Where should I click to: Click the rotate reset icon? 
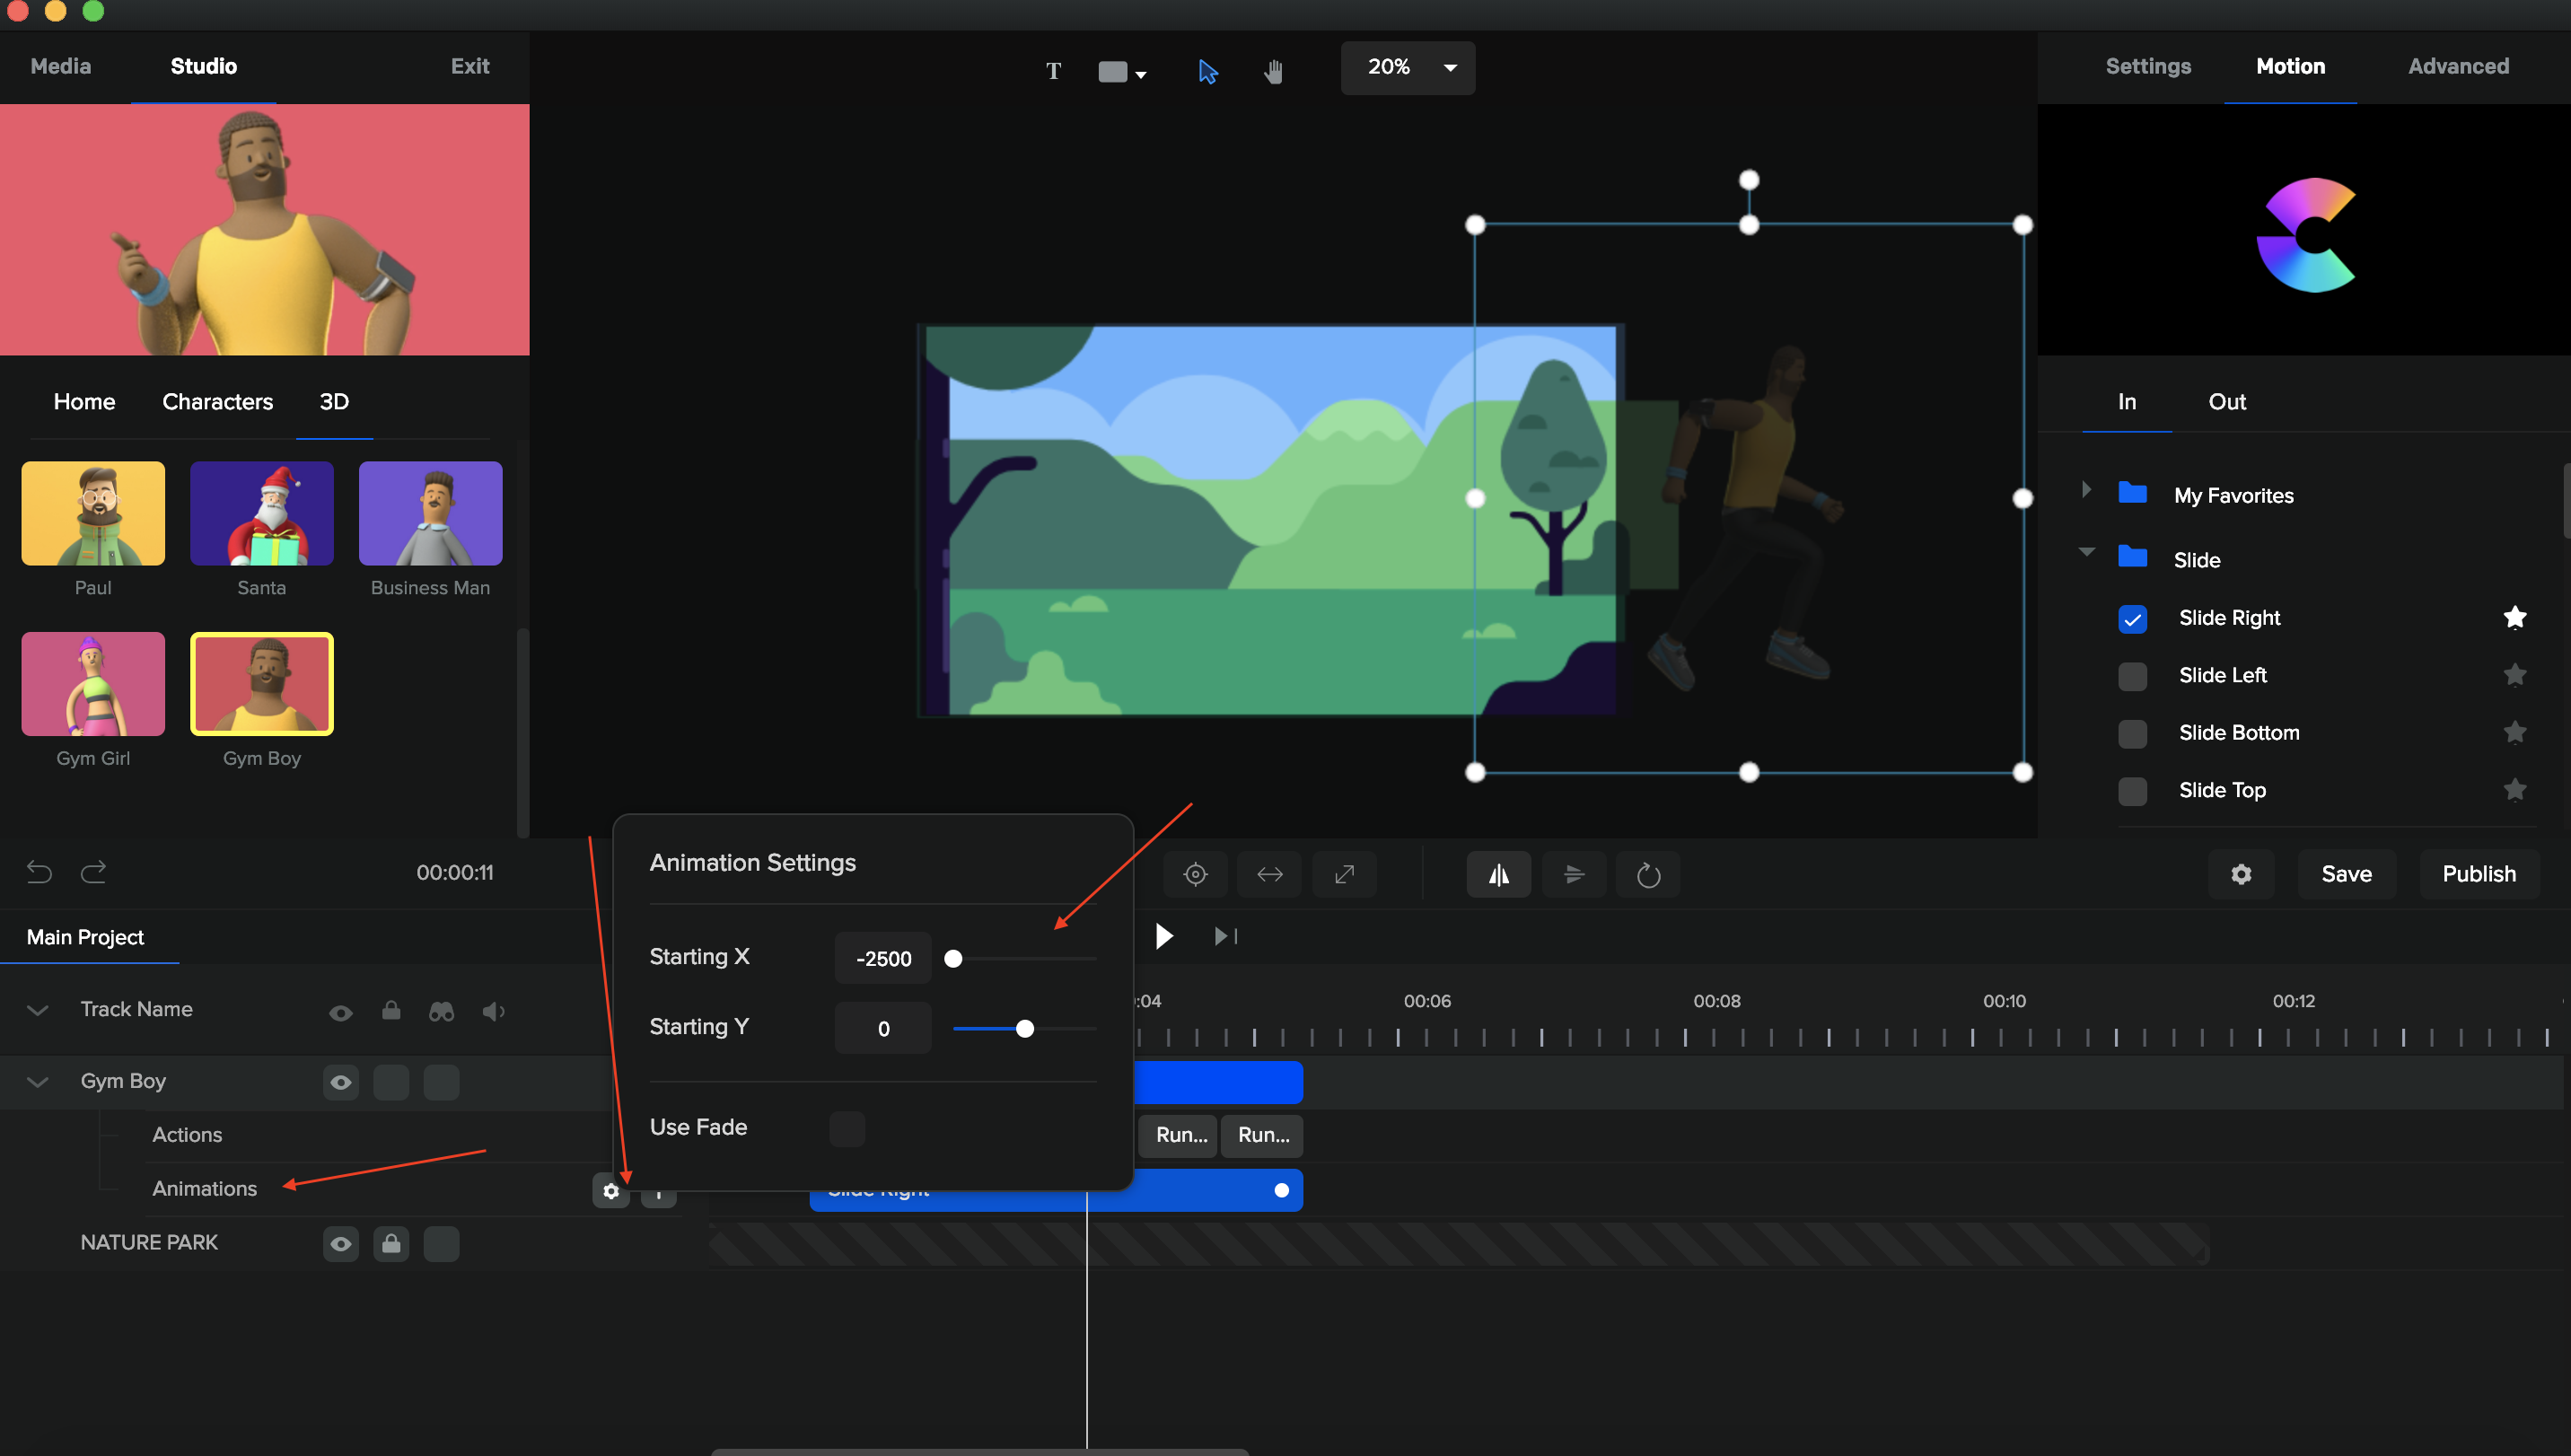point(1648,874)
